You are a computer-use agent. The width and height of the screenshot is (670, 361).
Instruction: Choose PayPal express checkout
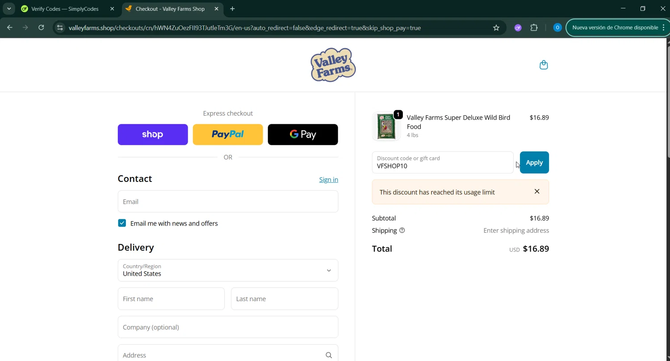coord(228,134)
